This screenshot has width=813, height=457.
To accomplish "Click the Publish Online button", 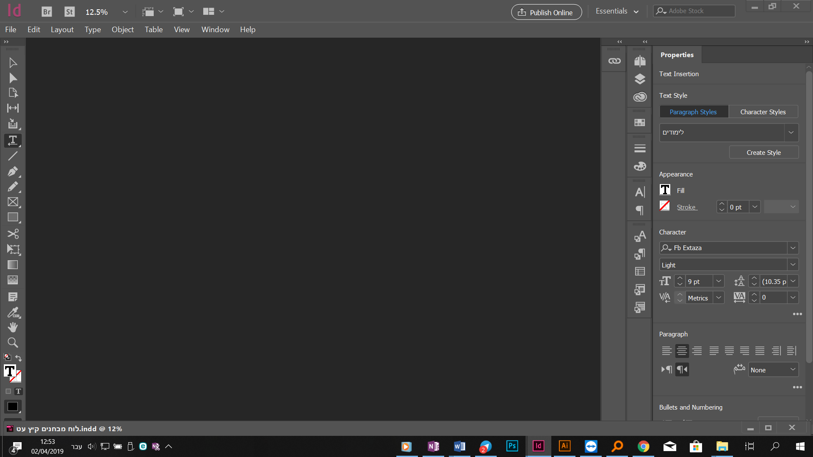I will (546, 12).
